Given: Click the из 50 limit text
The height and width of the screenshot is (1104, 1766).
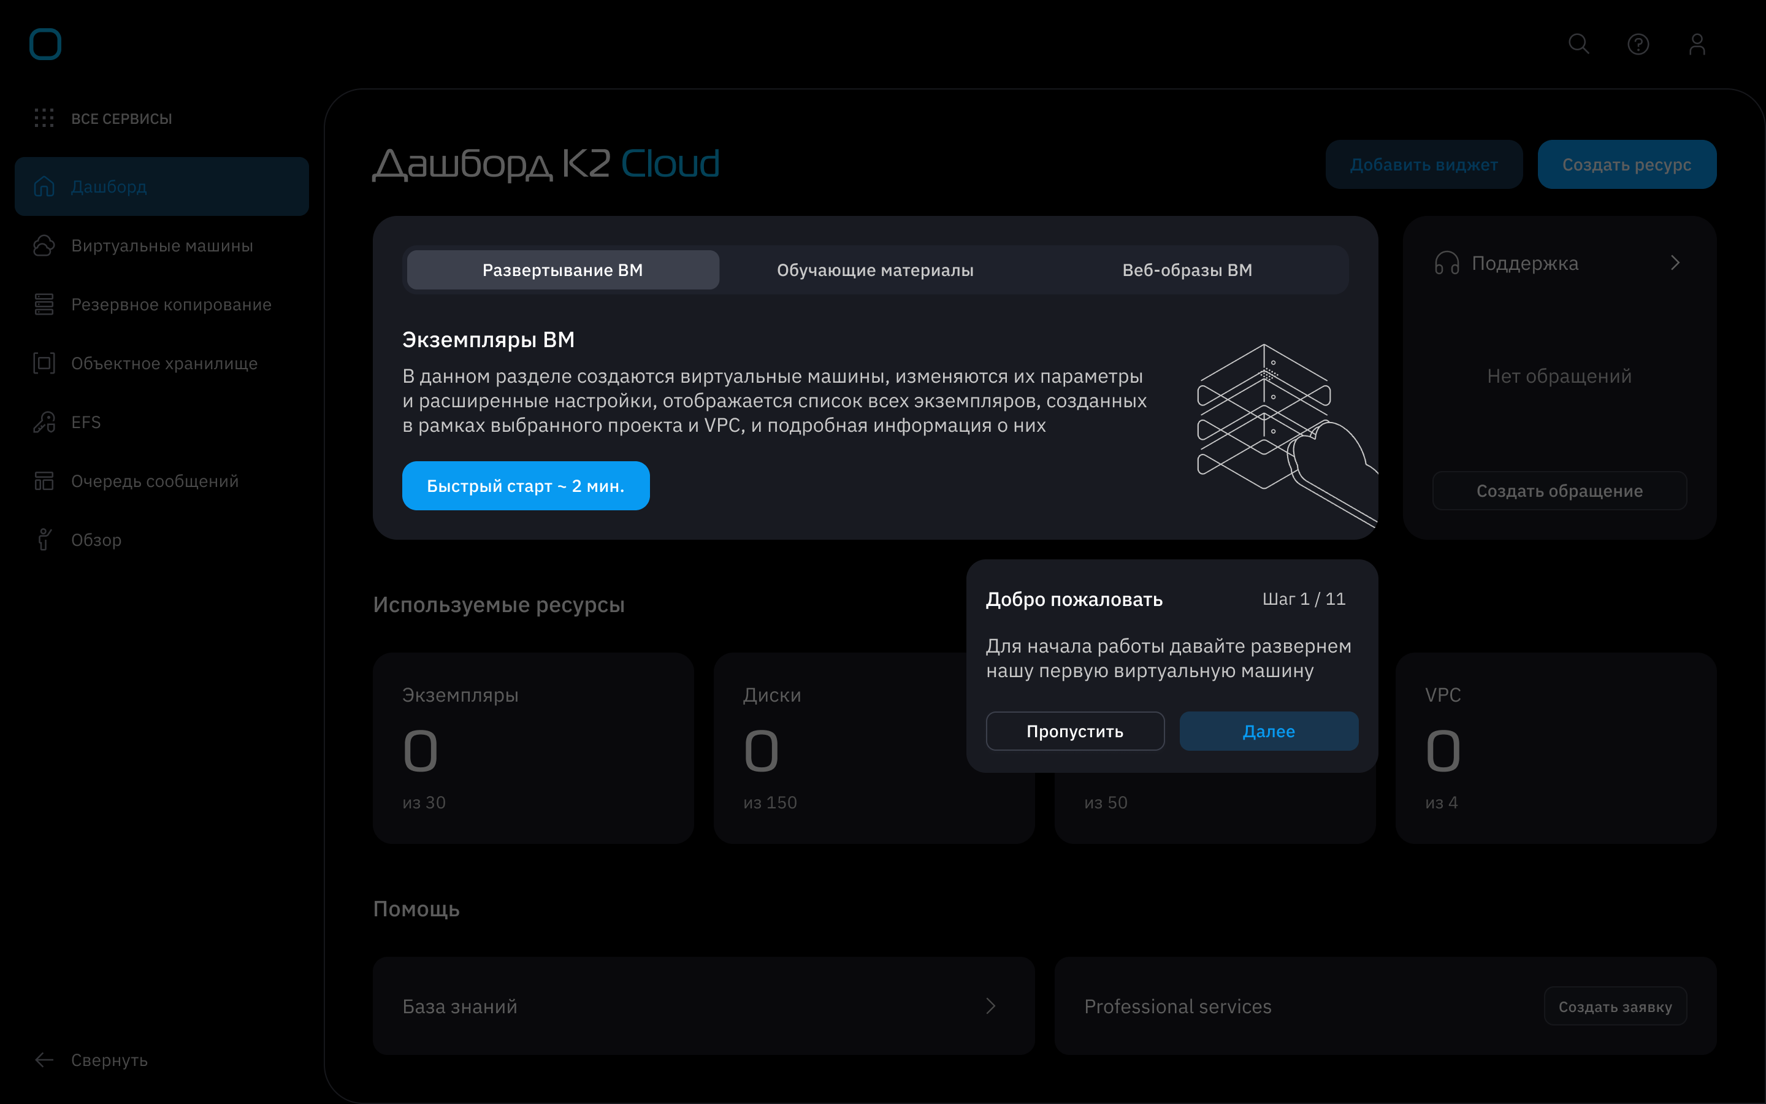Looking at the screenshot, I should (1106, 802).
